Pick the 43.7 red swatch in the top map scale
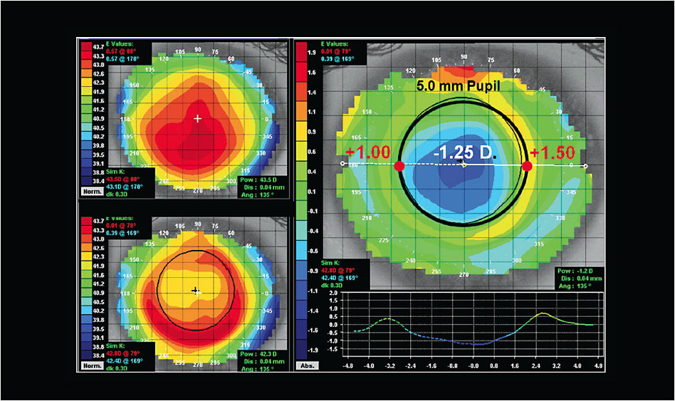The width and height of the screenshot is (675, 401). point(87,46)
